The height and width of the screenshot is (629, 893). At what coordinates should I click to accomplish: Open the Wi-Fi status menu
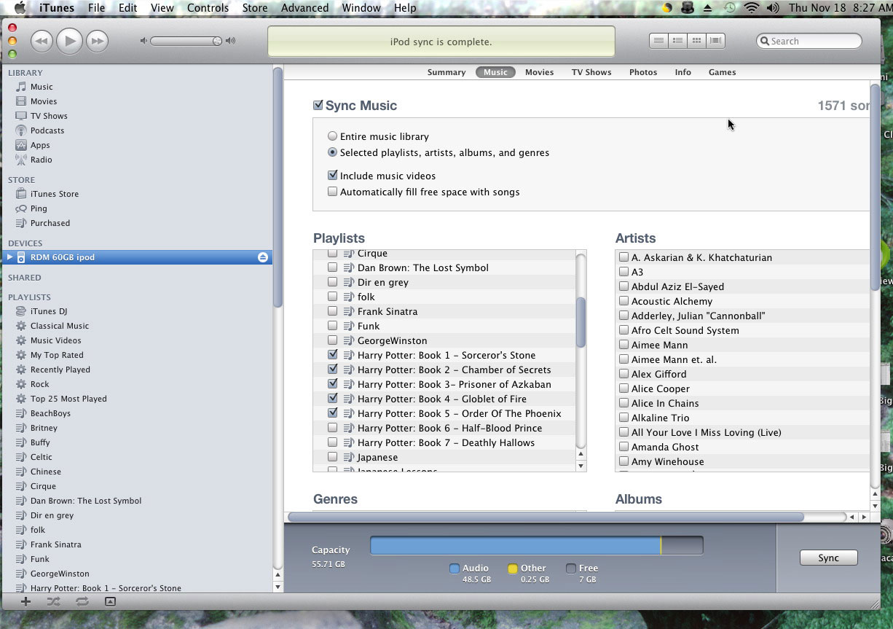click(x=751, y=8)
